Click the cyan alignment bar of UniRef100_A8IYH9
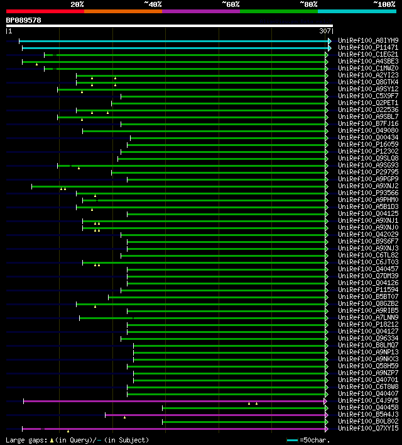This screenshot has width=402, height=445. click(173, 41)
